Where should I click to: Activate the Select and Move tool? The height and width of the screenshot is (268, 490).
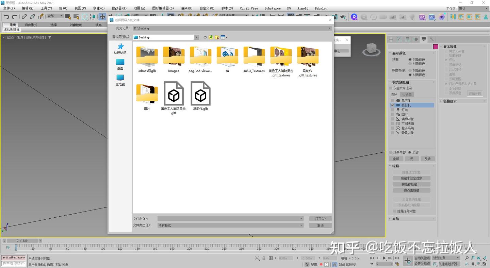[x=102, y=16]
